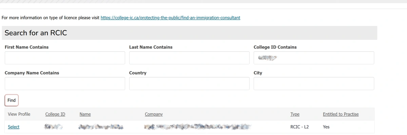Viewport: 407px width, 135px height.
Task: Click the Search for an RCIC heading
Action: click(x=36, y=33)
